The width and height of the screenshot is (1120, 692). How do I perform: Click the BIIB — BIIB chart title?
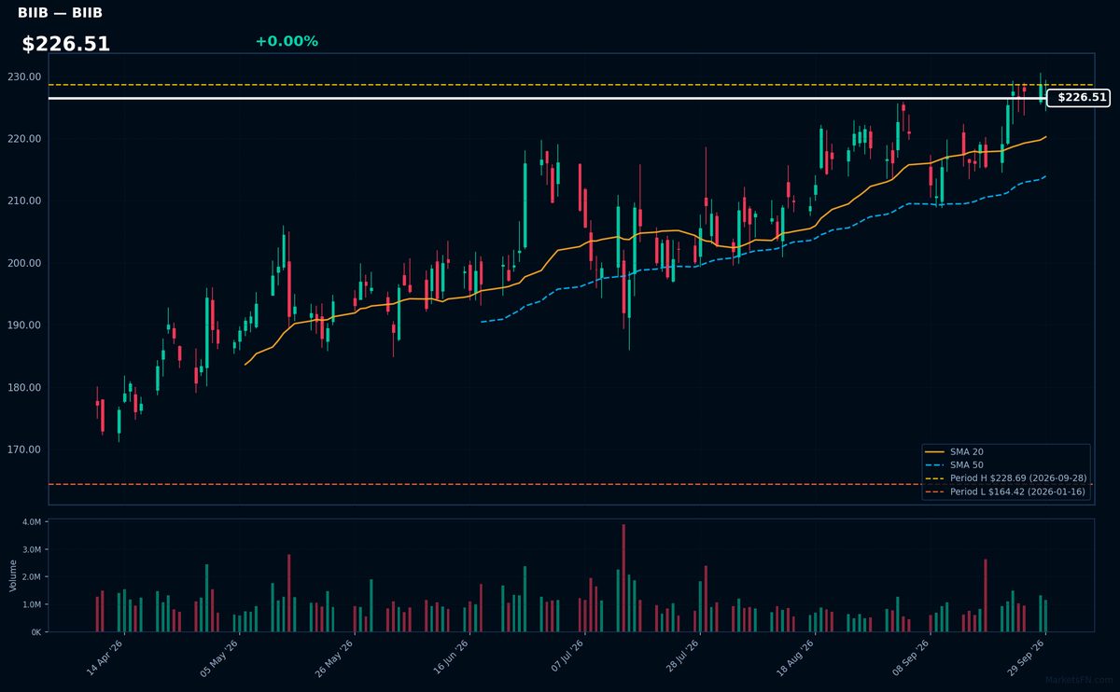click(x=60, y=13)
